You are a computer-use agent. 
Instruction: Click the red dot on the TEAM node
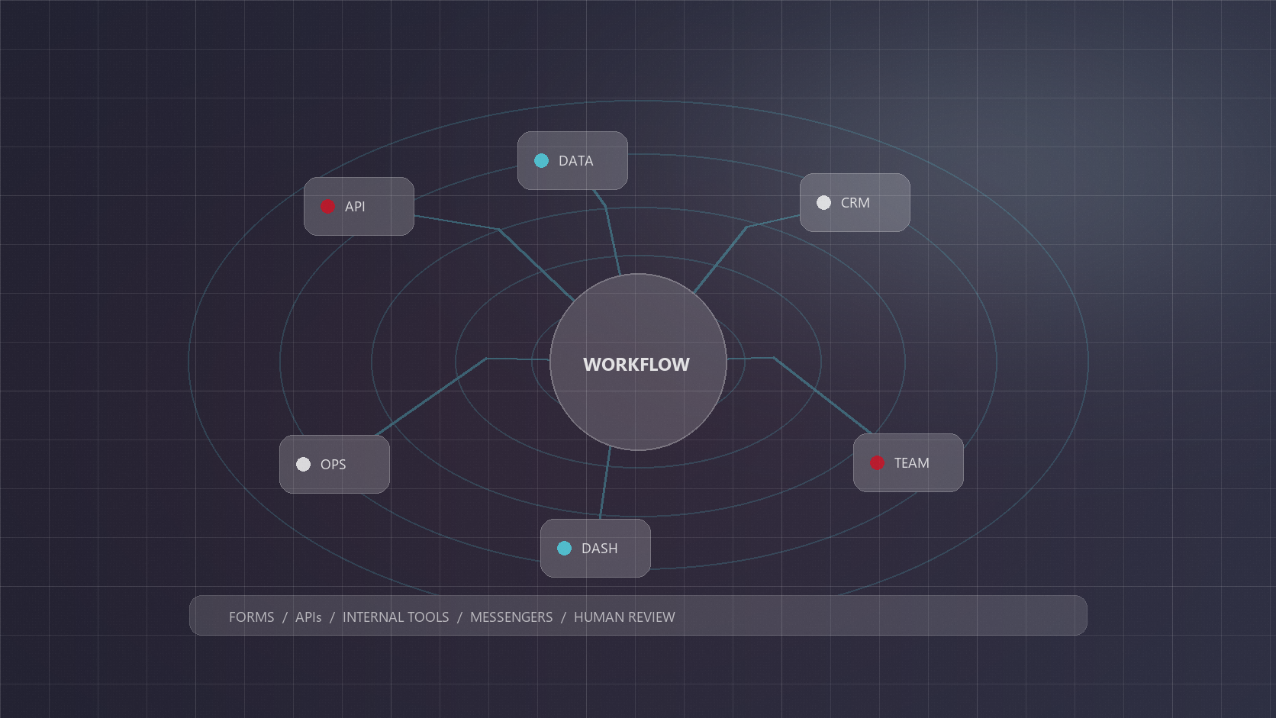(877, 463)
